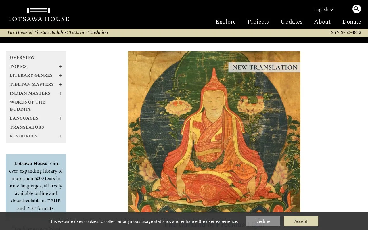Expand the Languages sidebar section
The image size is (368, 230).
point(60,118)
